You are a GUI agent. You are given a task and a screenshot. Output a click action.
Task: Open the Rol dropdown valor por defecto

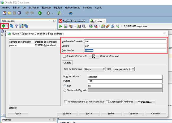click(124, 69)
